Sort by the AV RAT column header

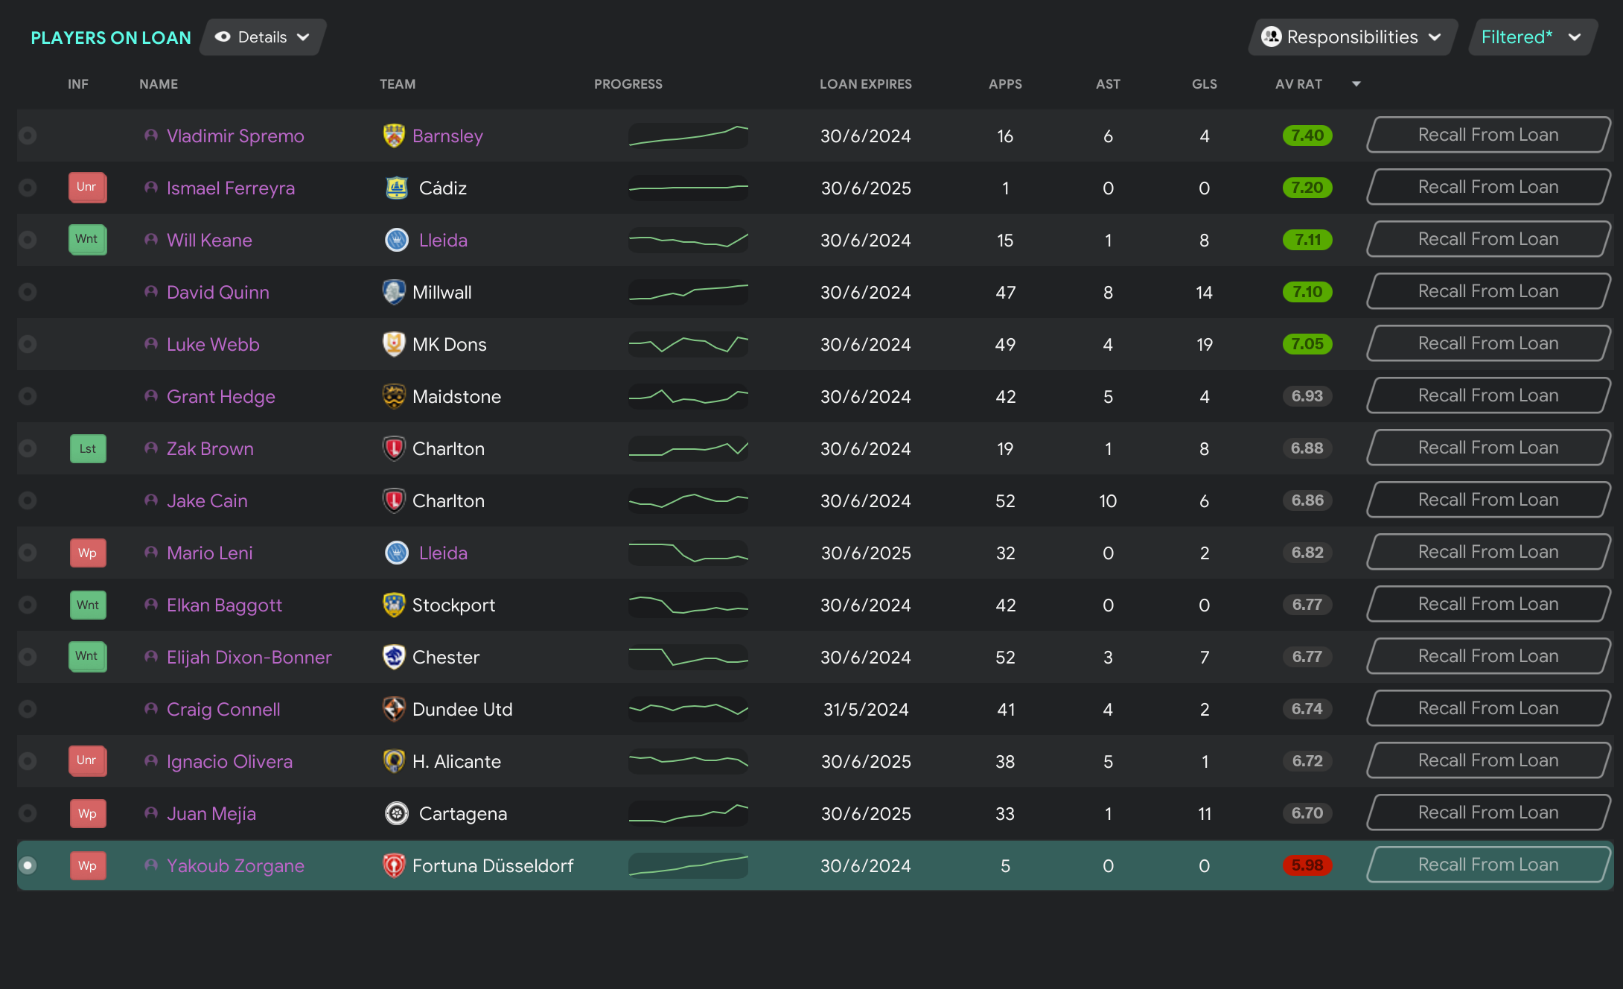pyautogui.click(x=1299, y=84)
